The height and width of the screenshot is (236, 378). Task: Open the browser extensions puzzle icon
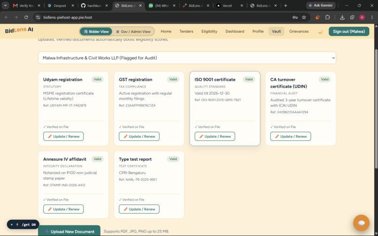[x=327, y=17]
